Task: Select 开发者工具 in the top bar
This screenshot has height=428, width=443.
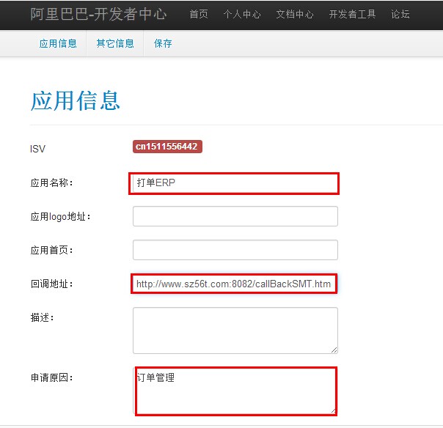Action: [352, 15]
